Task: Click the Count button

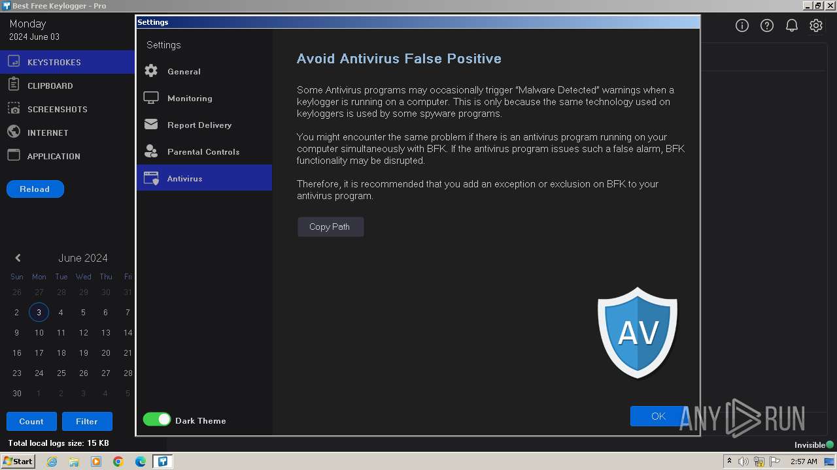Action: (31, 421)
